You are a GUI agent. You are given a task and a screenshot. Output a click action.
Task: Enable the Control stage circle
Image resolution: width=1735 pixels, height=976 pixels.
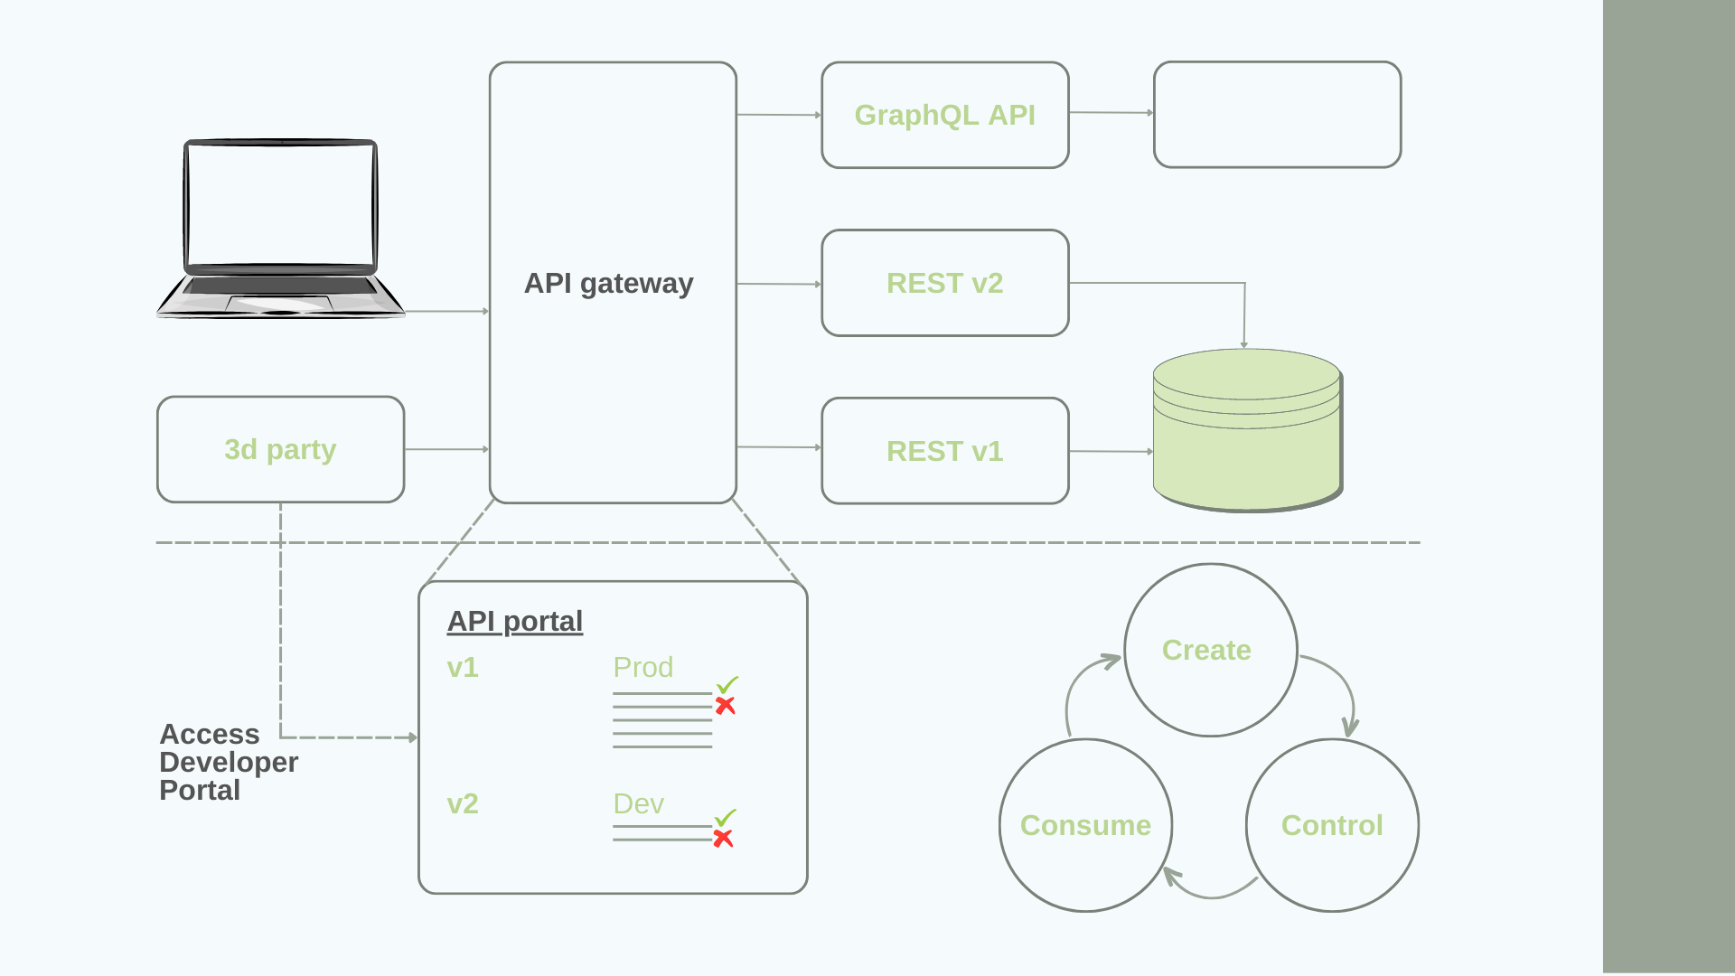click(1332, 824)
